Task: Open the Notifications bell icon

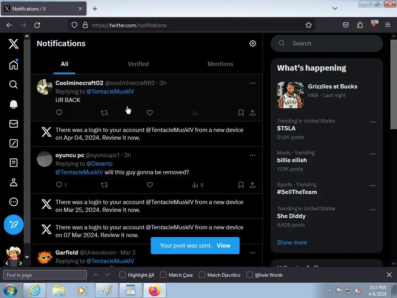Action: [14, 104]
